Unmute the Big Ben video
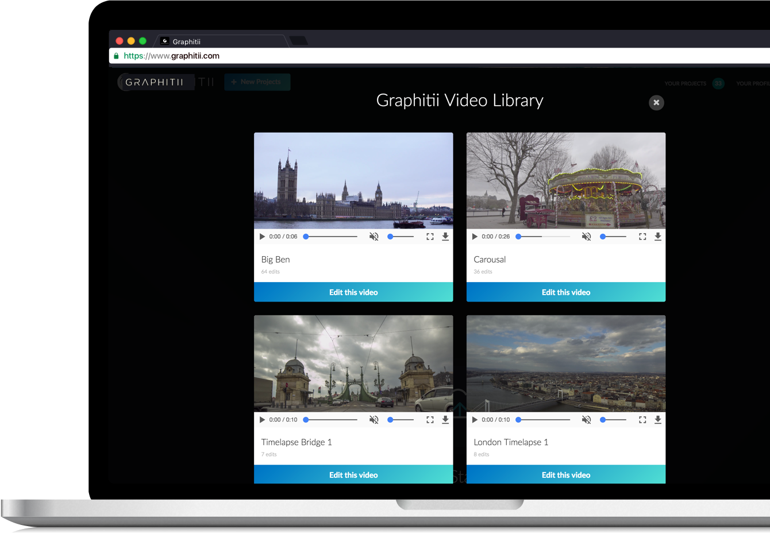770x533 pixels. pyautogui.click(x=374, y=237)
